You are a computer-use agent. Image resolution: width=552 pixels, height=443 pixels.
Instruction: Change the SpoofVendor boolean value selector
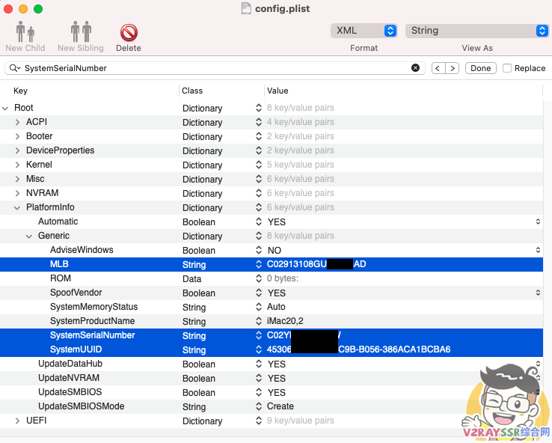[538, 293]
